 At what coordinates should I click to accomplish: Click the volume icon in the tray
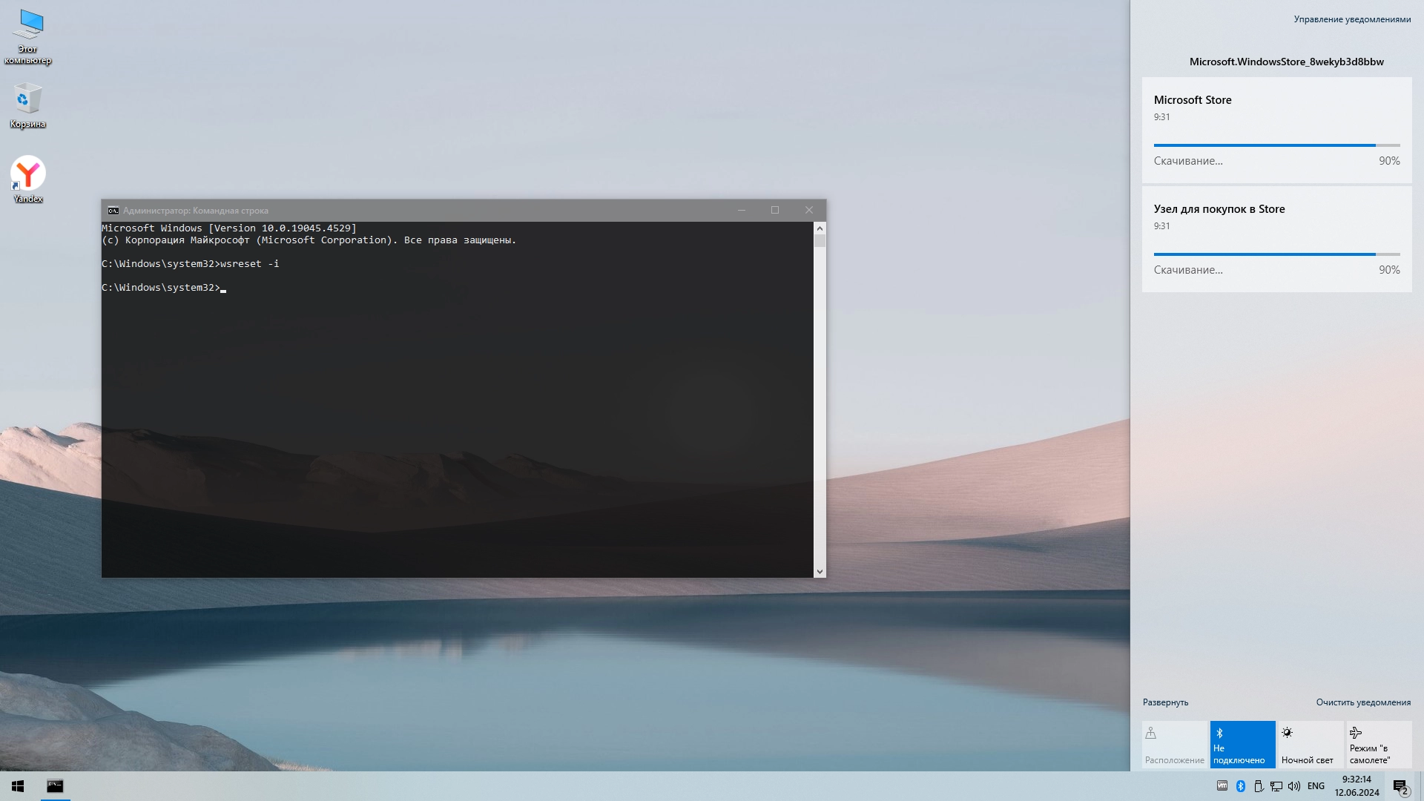point(1294,786)
